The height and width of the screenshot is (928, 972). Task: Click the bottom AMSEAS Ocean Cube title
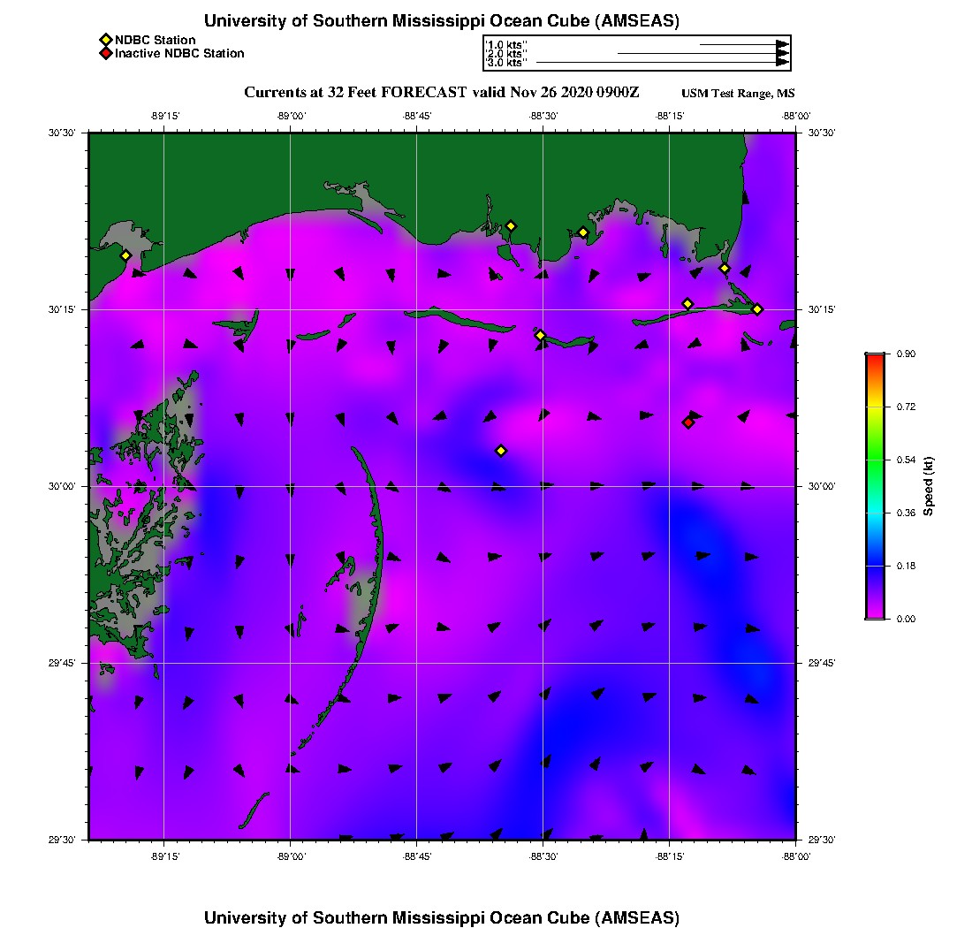coord(441,917)
